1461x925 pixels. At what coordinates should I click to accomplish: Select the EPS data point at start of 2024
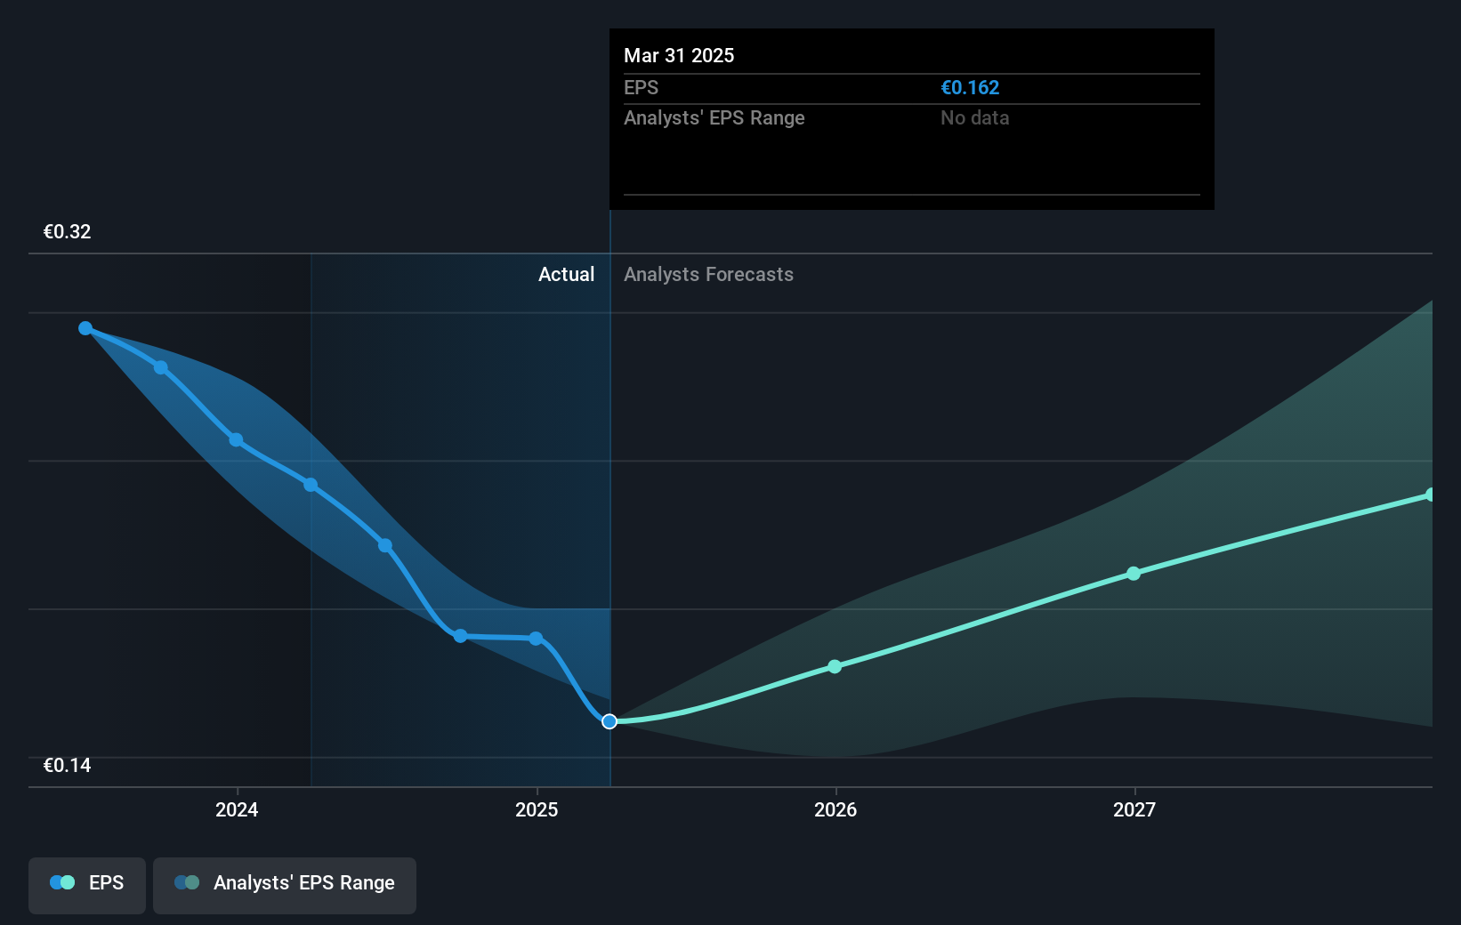point(236,439)
